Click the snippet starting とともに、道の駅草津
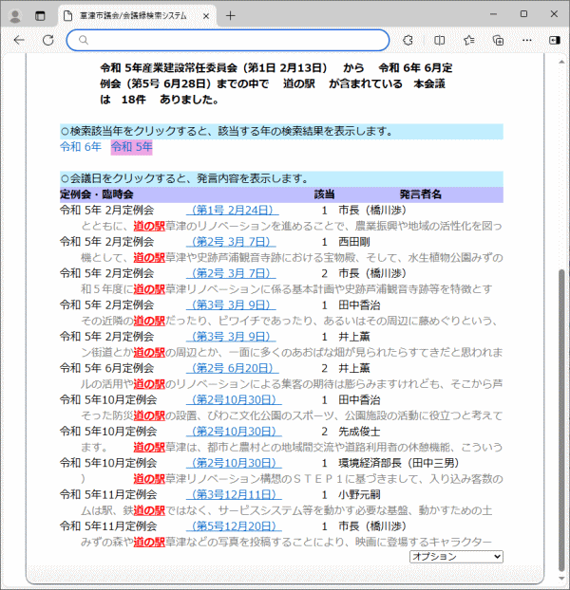The height and width of the screenshot is (590, 570). click(292, 226)
